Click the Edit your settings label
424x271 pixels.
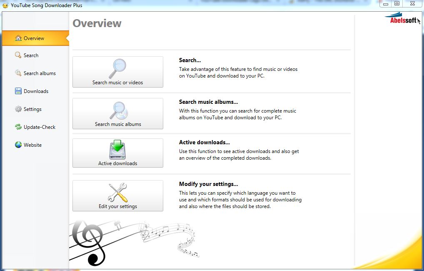[117, 206]
